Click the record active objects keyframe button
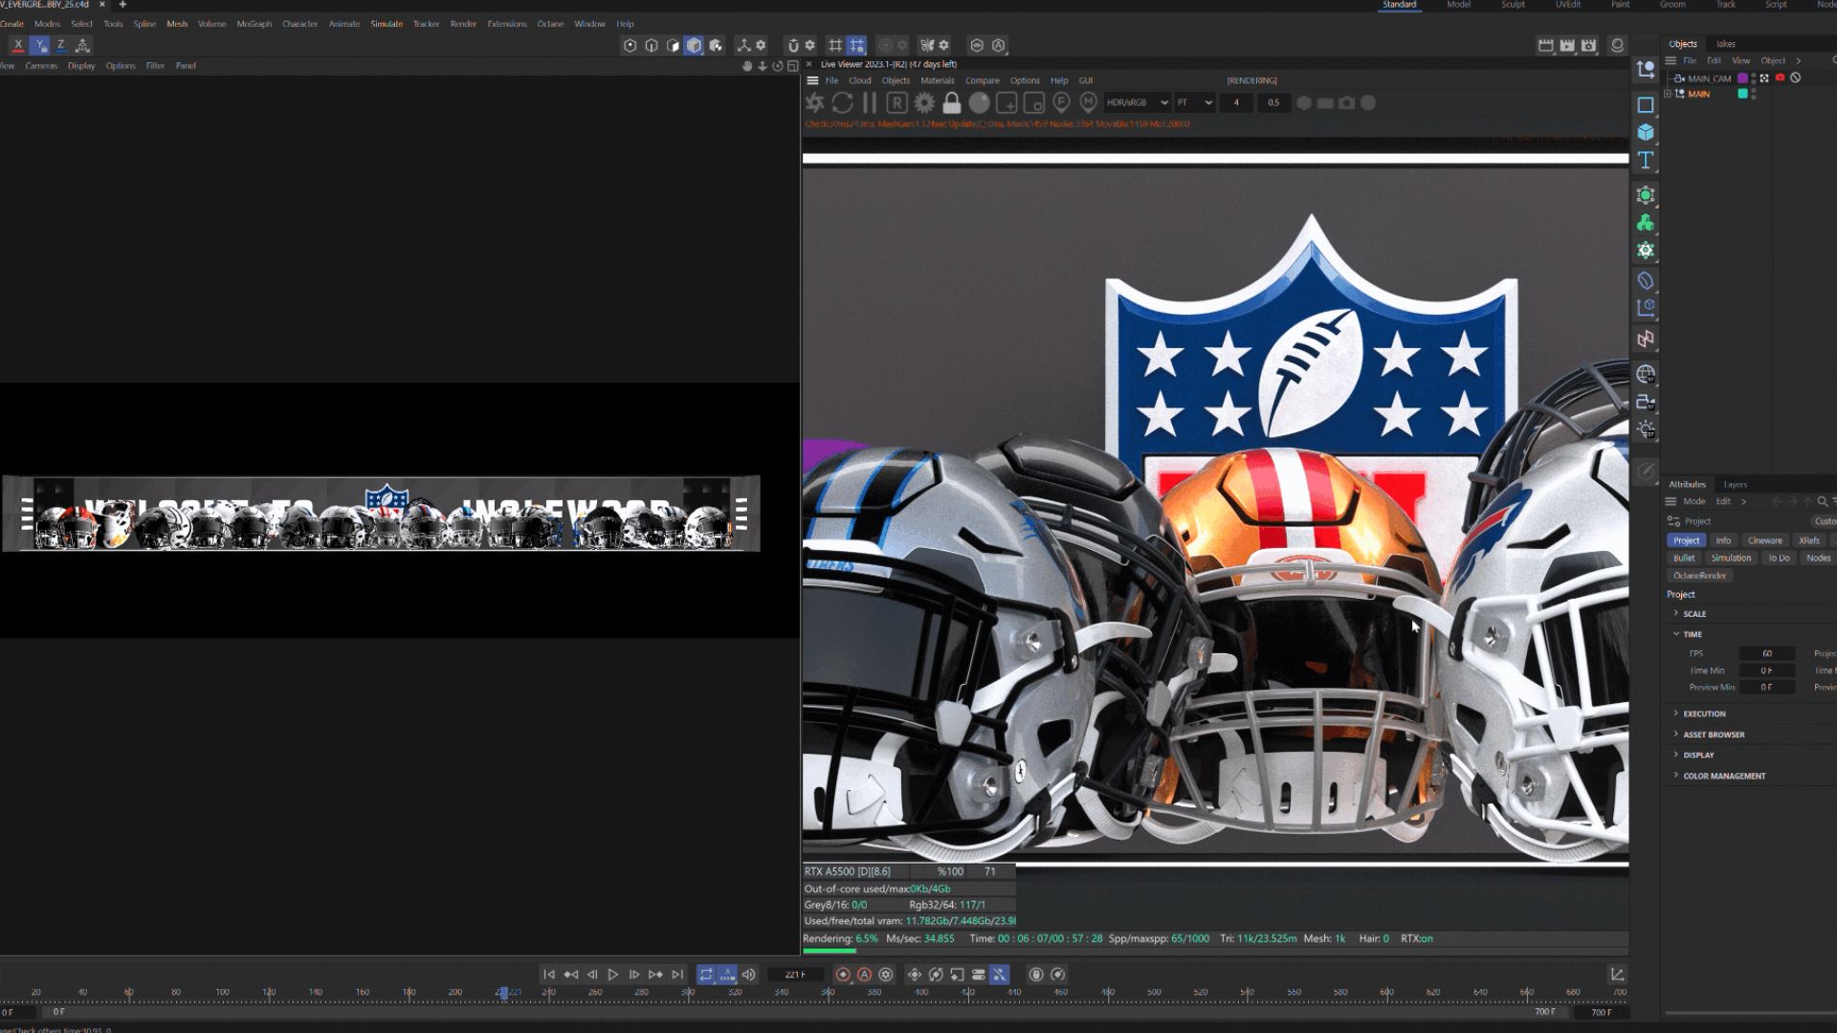1837x1033 pixels. (x=843, y=975)
